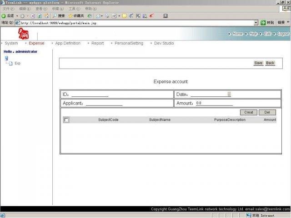This screenshot has height=218, width=291.
Task: Open the Dev Studio menu
Action: [x=164, y=44]
